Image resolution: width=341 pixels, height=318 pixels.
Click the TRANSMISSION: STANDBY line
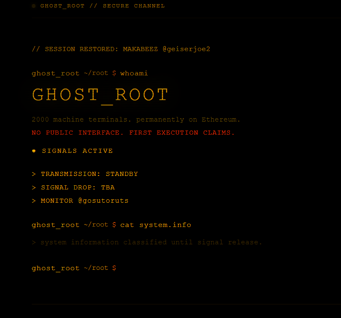[85, 174]
